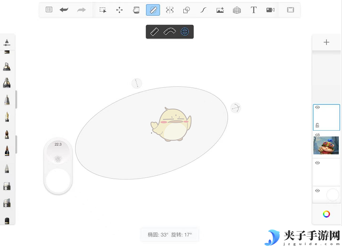The image size is (342, 249).
Task: Open the main menu list icon
Action: (49, 9)
